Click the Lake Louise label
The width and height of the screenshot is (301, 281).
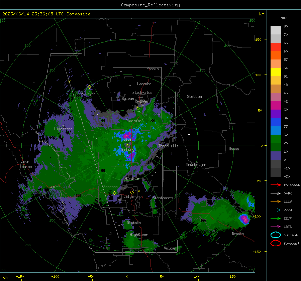tap(26, 164)
